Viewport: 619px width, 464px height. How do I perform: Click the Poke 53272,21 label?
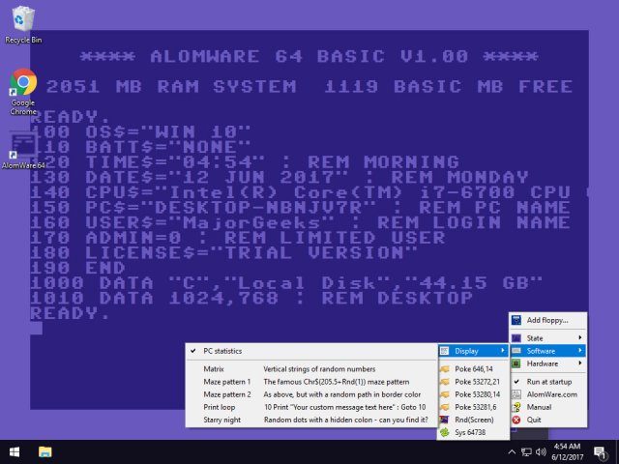click(477, 382)
